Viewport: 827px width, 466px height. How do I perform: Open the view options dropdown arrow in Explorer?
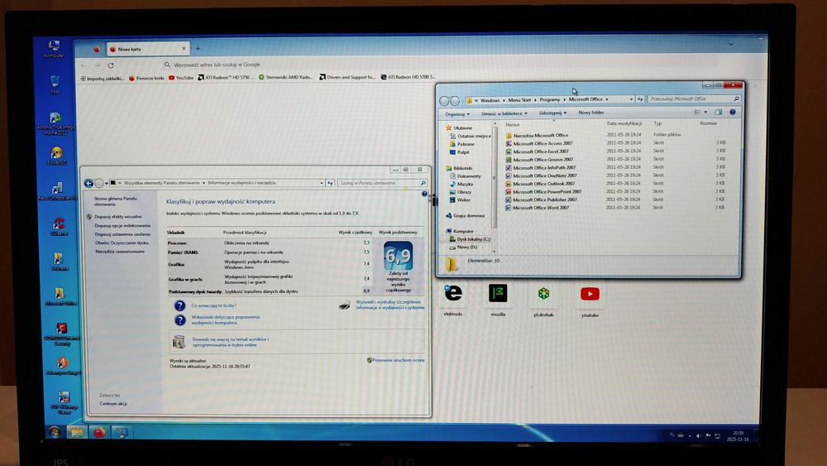tap(705, 112)
